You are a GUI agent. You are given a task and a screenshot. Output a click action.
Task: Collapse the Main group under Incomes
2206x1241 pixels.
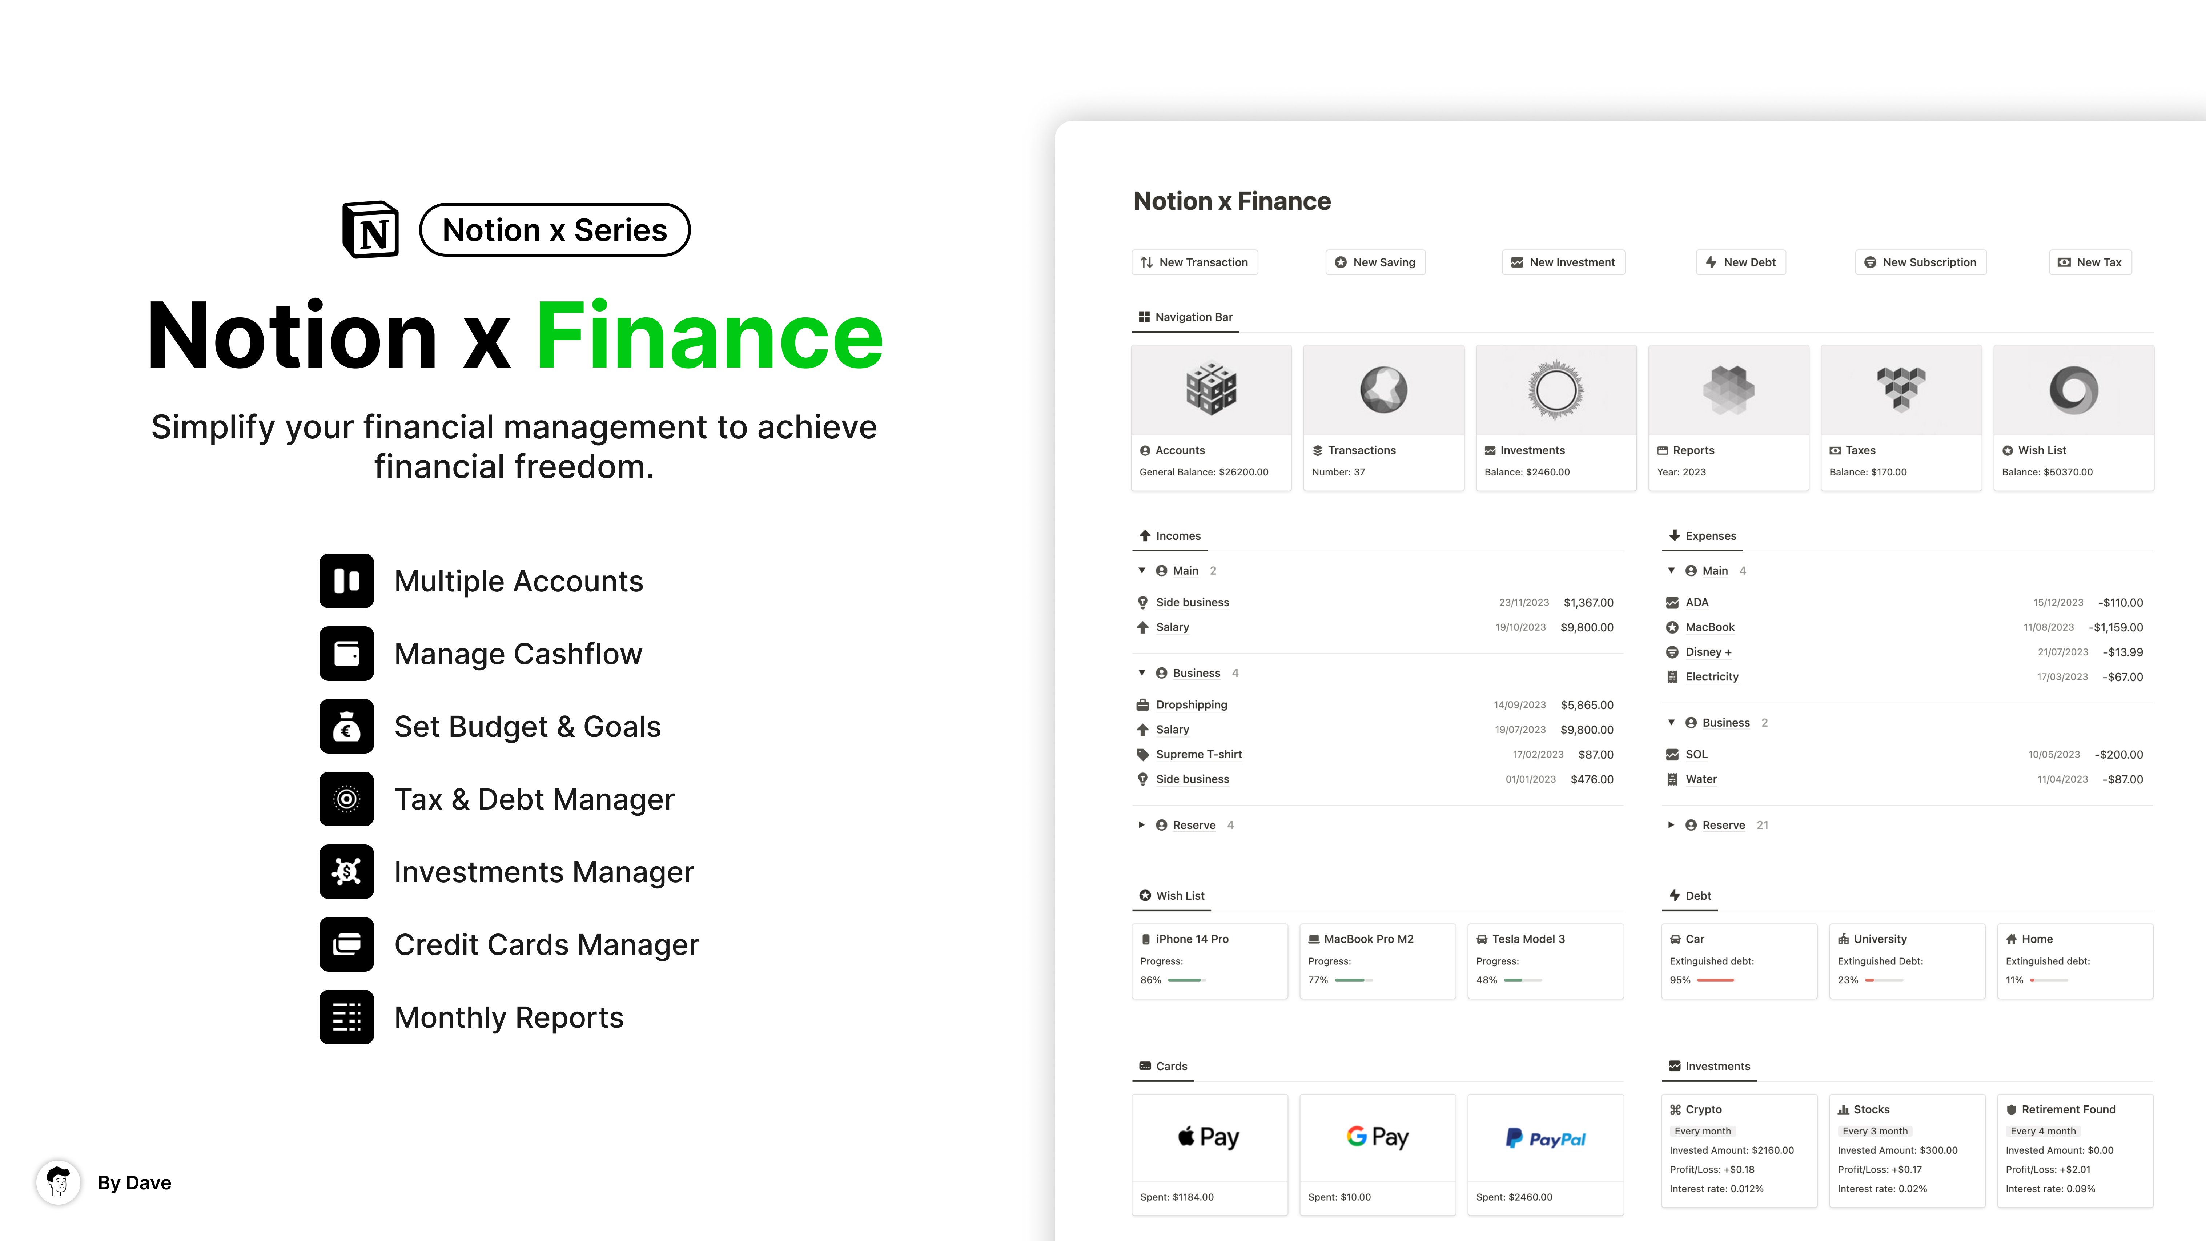click(1142, 570)
